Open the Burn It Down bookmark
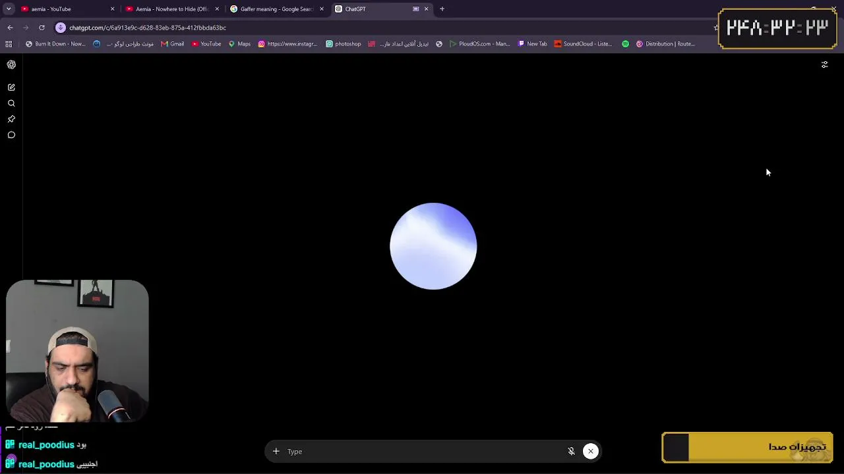Viewport: 844px width, 474px height. [55, 44]
